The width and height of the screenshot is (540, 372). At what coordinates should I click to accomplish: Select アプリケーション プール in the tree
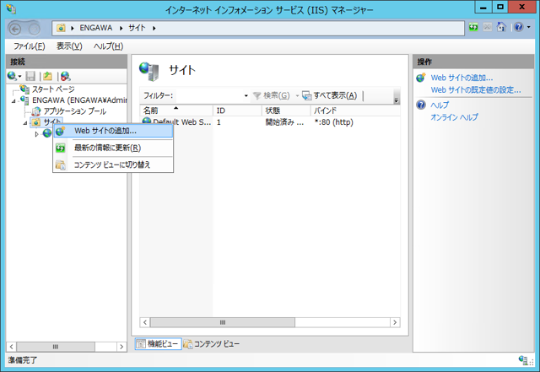pos(75,111)
